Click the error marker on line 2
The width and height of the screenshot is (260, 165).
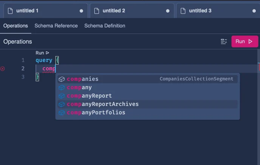pos(3,69)
